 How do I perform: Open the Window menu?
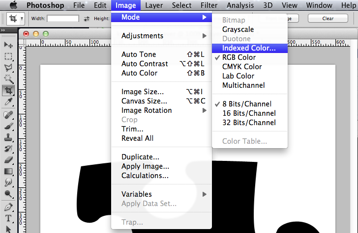tap(319, 5)
